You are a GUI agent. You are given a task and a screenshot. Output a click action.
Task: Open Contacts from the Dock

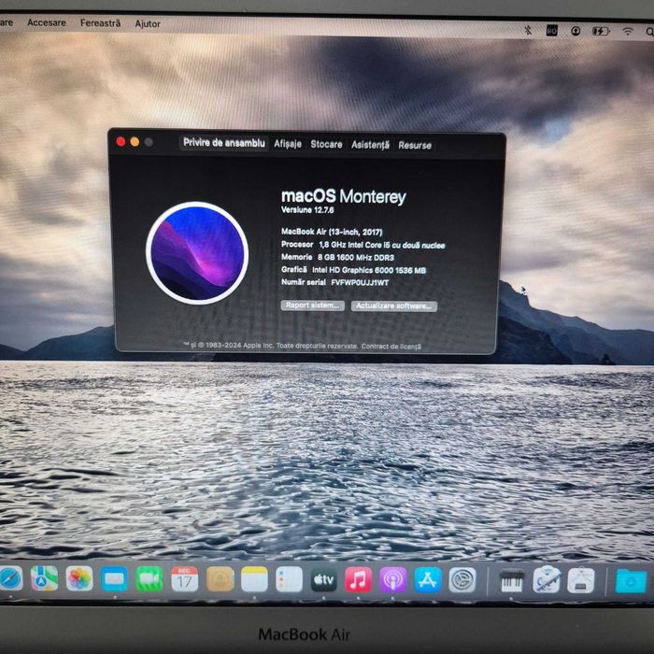(x=220, y=579)
